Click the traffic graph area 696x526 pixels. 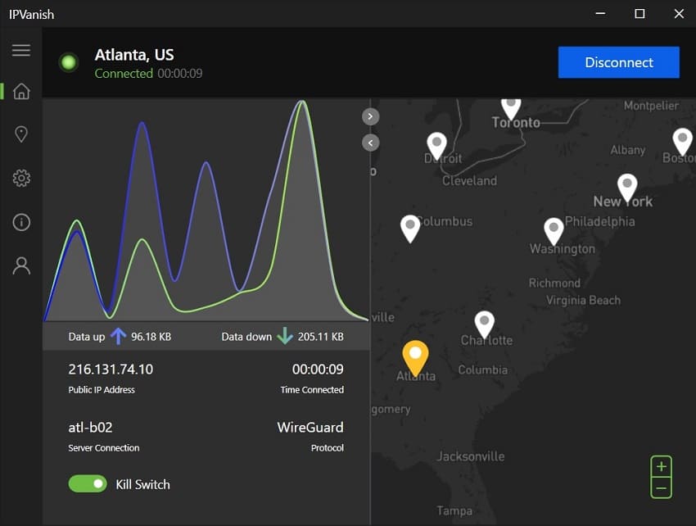pos(206,210)
